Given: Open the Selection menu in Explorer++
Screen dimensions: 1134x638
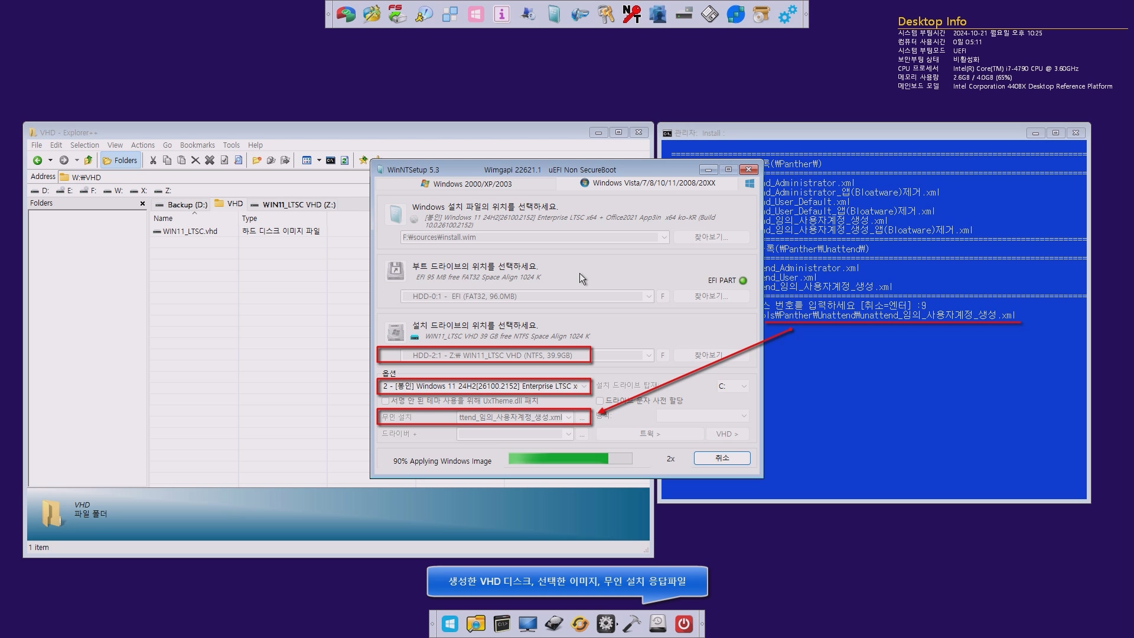Looking at the screenshot, I should point(84,145).
